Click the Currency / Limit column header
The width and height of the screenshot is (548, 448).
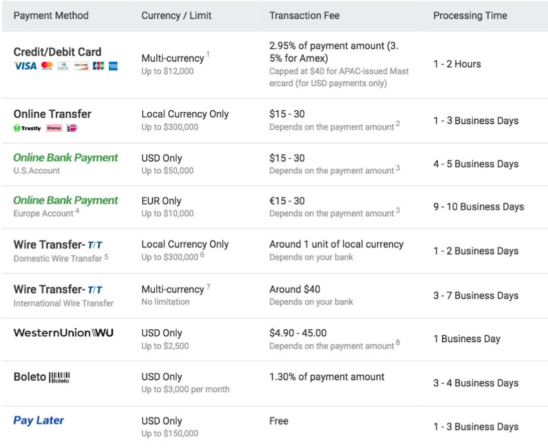pyautogui.click(x=176, y=16)
